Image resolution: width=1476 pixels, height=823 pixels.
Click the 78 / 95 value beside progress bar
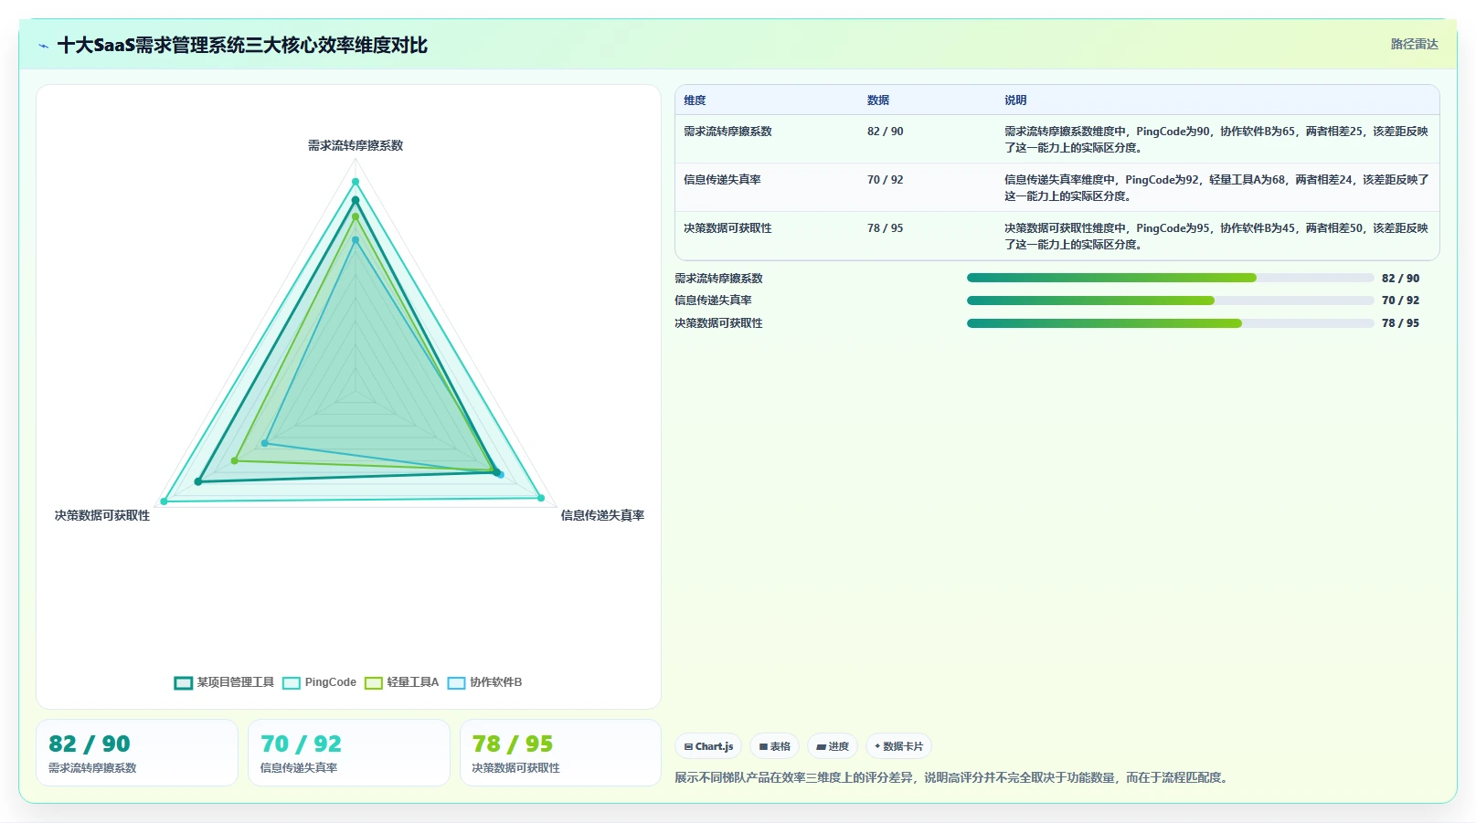tap(1400, 322)
